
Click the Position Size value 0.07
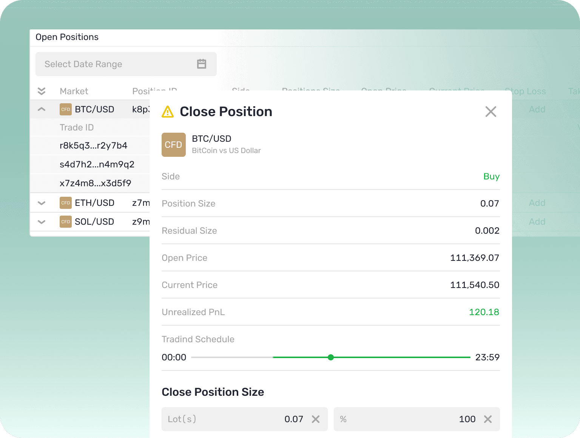tap(490, 204)
